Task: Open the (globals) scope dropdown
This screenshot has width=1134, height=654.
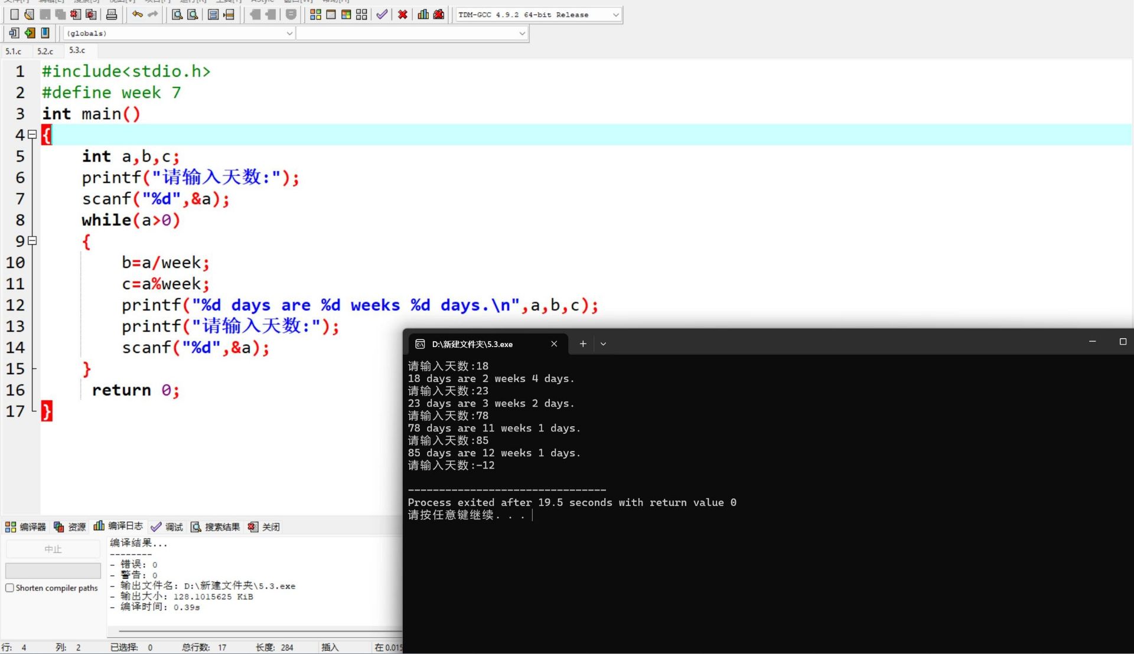Action: tap(289, 33)
